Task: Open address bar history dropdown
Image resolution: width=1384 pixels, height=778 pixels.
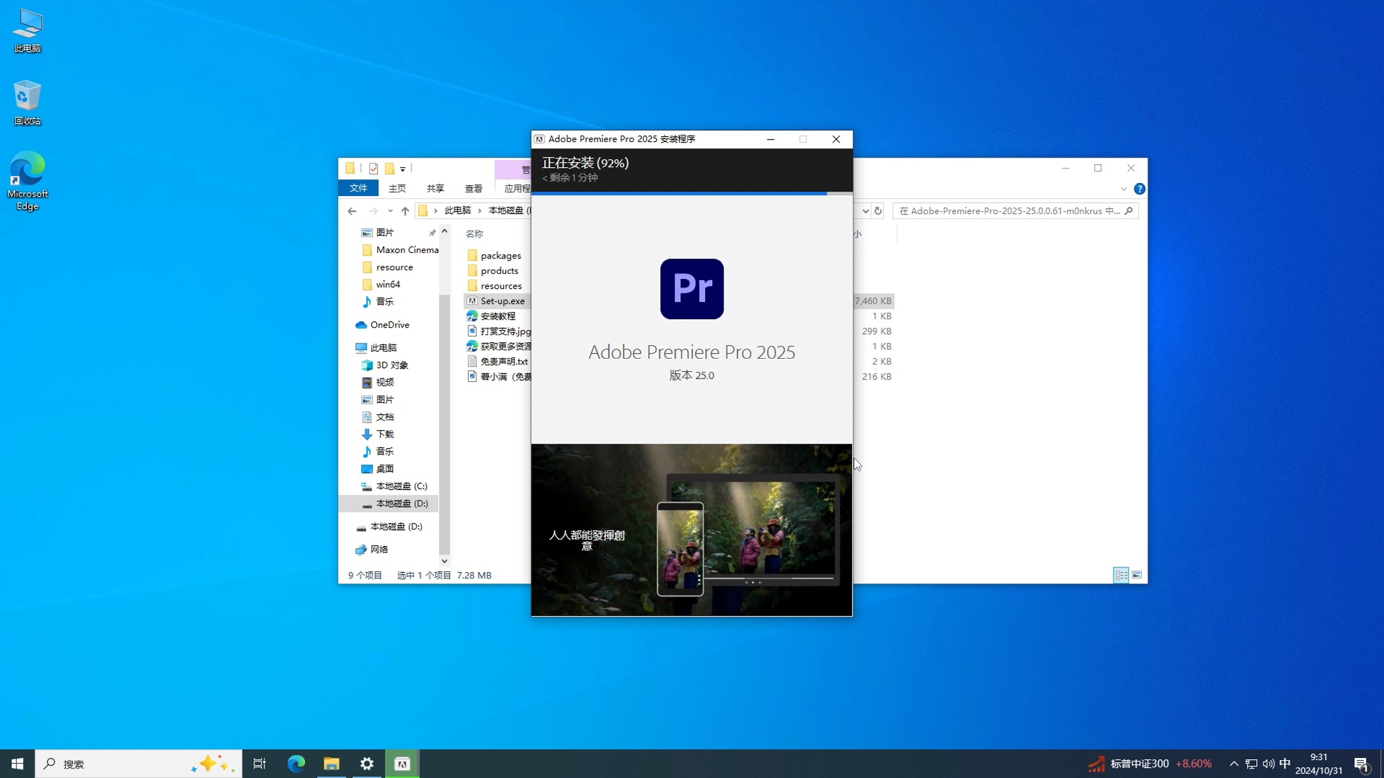Action: (865, 211)
